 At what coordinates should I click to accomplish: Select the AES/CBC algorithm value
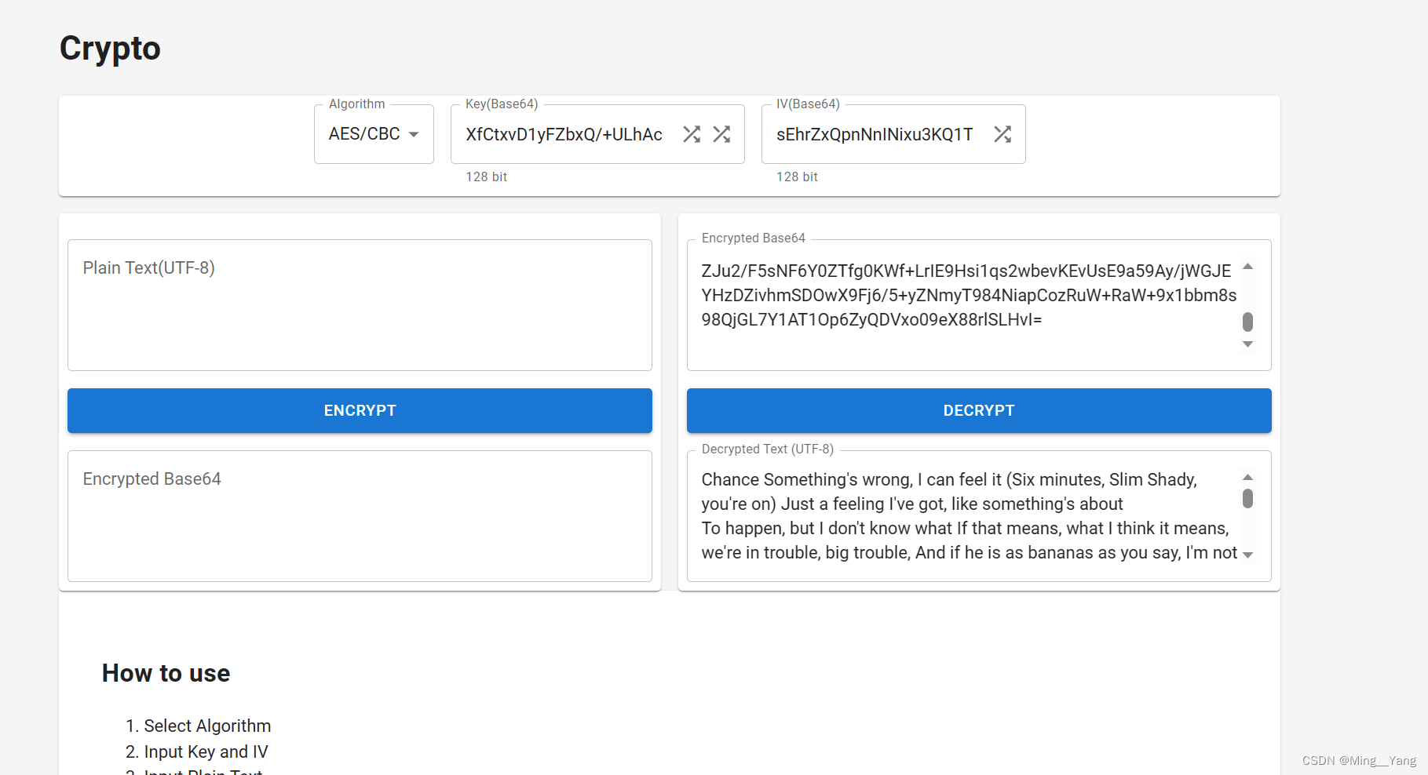coord(363,134)
